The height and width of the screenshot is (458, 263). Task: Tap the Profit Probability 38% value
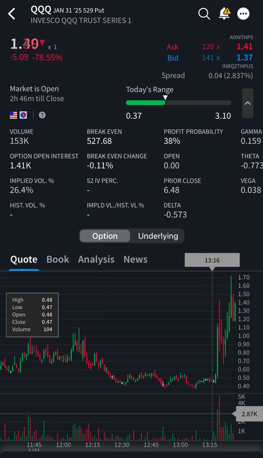pyautogui.click(x=172, y=141)
